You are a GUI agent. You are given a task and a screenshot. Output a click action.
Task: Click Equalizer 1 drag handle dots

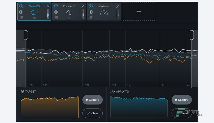point(69,18)
